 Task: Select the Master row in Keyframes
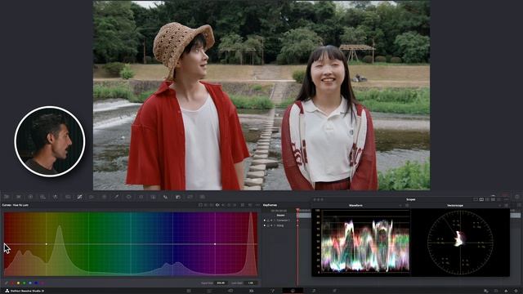tap(281, 216)
